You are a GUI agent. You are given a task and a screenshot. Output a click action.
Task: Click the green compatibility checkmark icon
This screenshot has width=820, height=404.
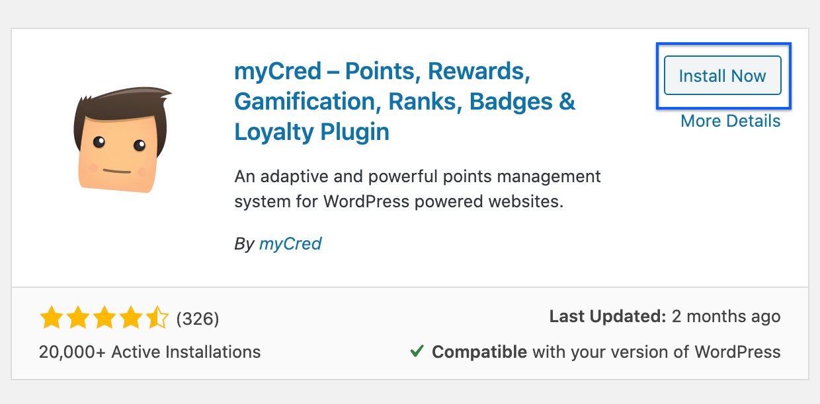[x=416, y=352]
